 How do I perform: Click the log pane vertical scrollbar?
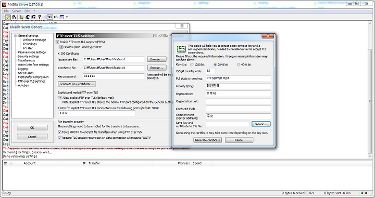(370, 89)
